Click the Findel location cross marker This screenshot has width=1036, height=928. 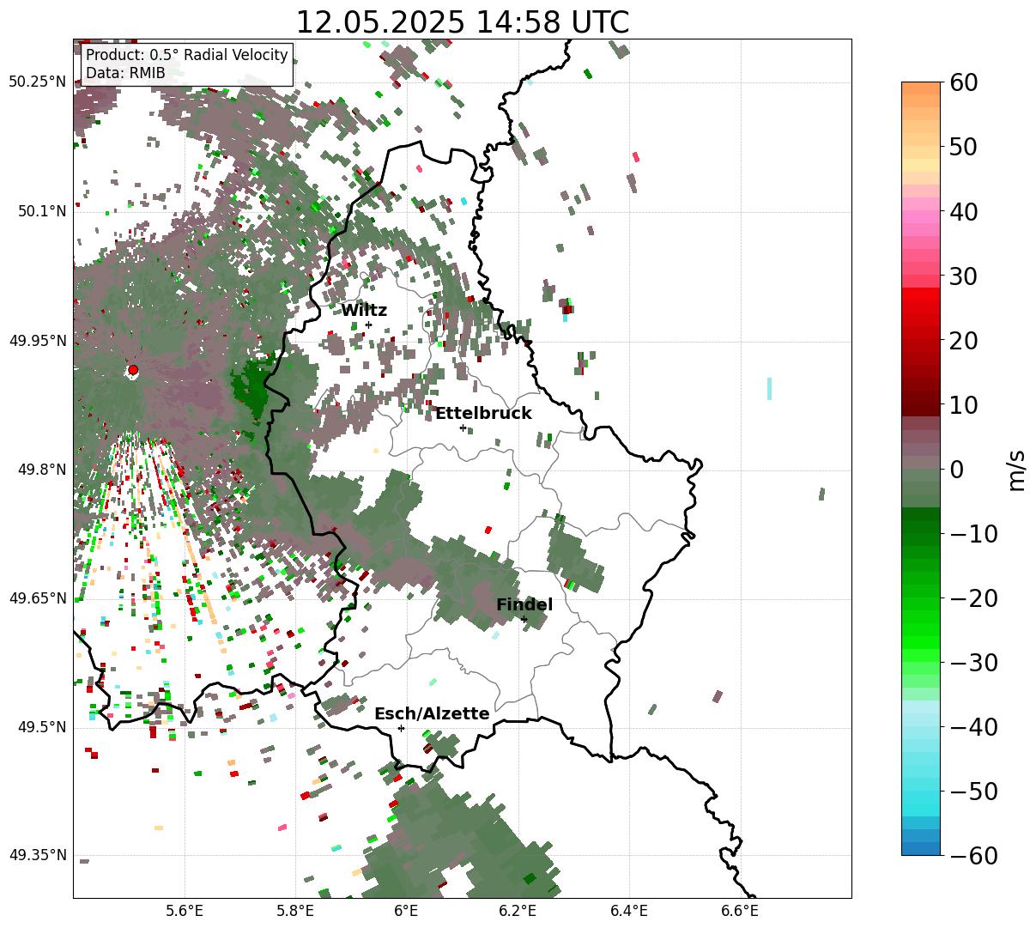pyautogui.click(x=524, y=619)
